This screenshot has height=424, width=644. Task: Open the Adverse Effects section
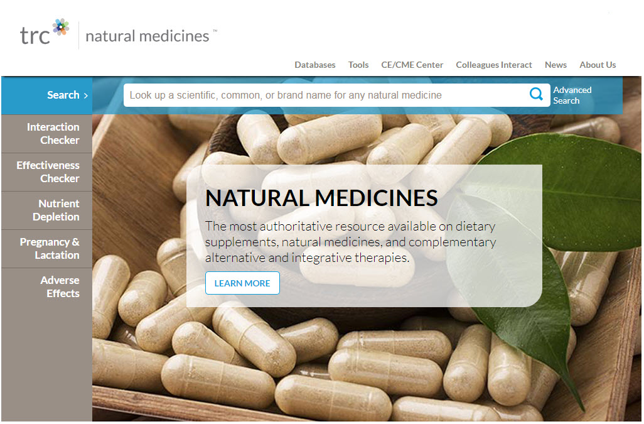point(47,287)
